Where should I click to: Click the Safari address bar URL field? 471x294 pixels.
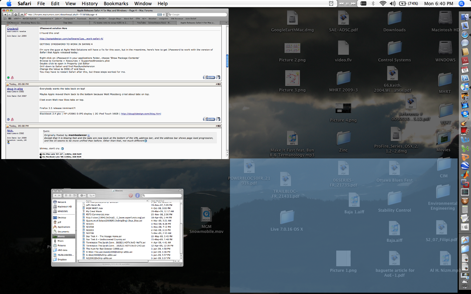[92, 14]
